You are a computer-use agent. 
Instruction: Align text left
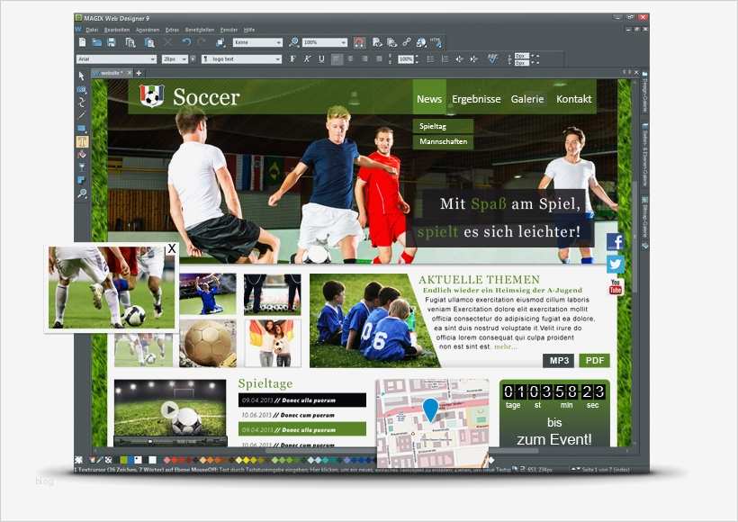coord(337,58)
